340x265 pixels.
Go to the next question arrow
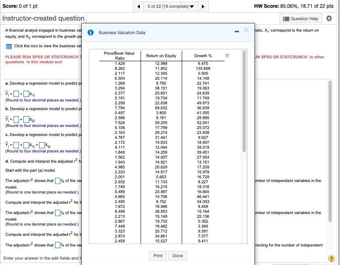tap(203, 6)
